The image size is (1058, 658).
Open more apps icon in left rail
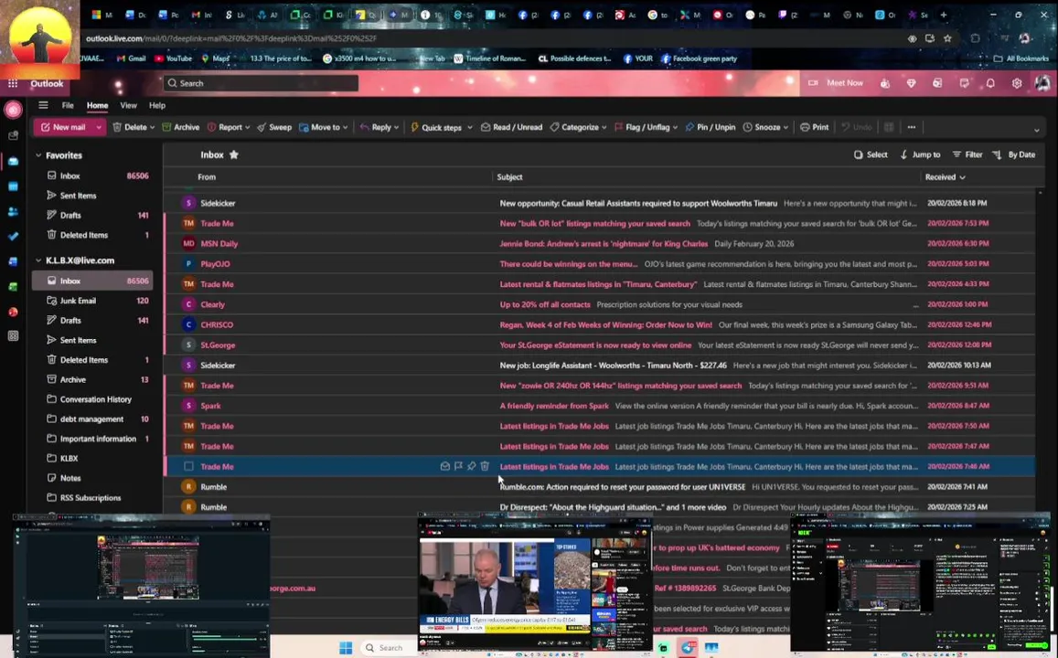point(13,335)
